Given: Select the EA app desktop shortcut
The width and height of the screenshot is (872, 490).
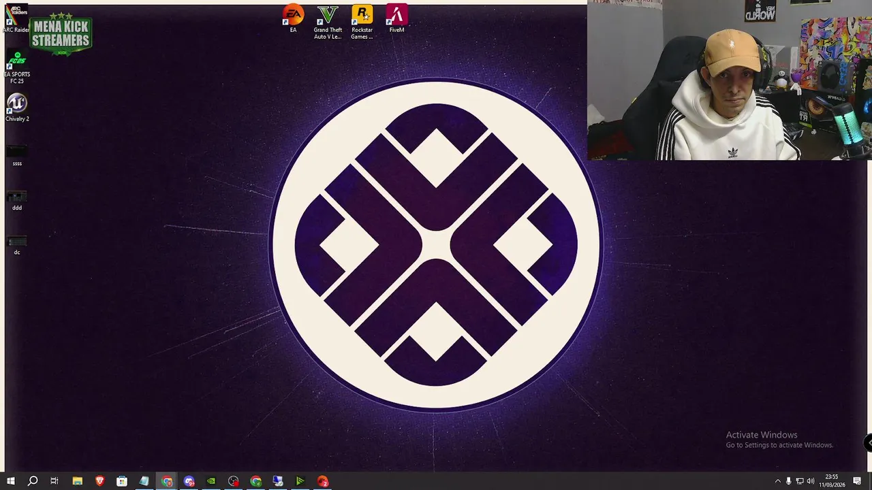Looking at the screenshot, I should 293,19.
